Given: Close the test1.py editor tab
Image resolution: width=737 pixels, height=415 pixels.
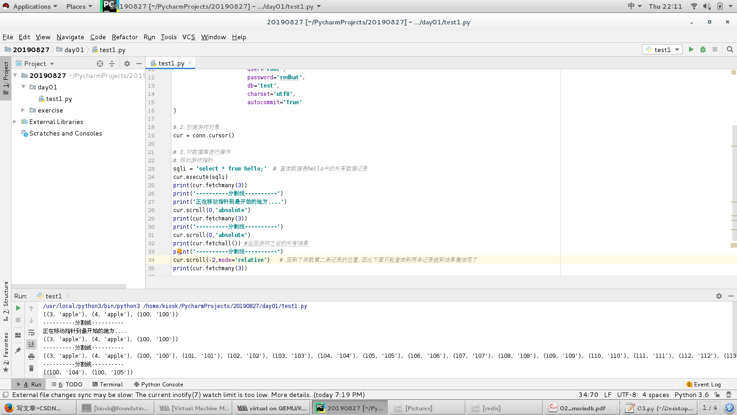Looking at the screenshot, I should [x=189, y=63].
